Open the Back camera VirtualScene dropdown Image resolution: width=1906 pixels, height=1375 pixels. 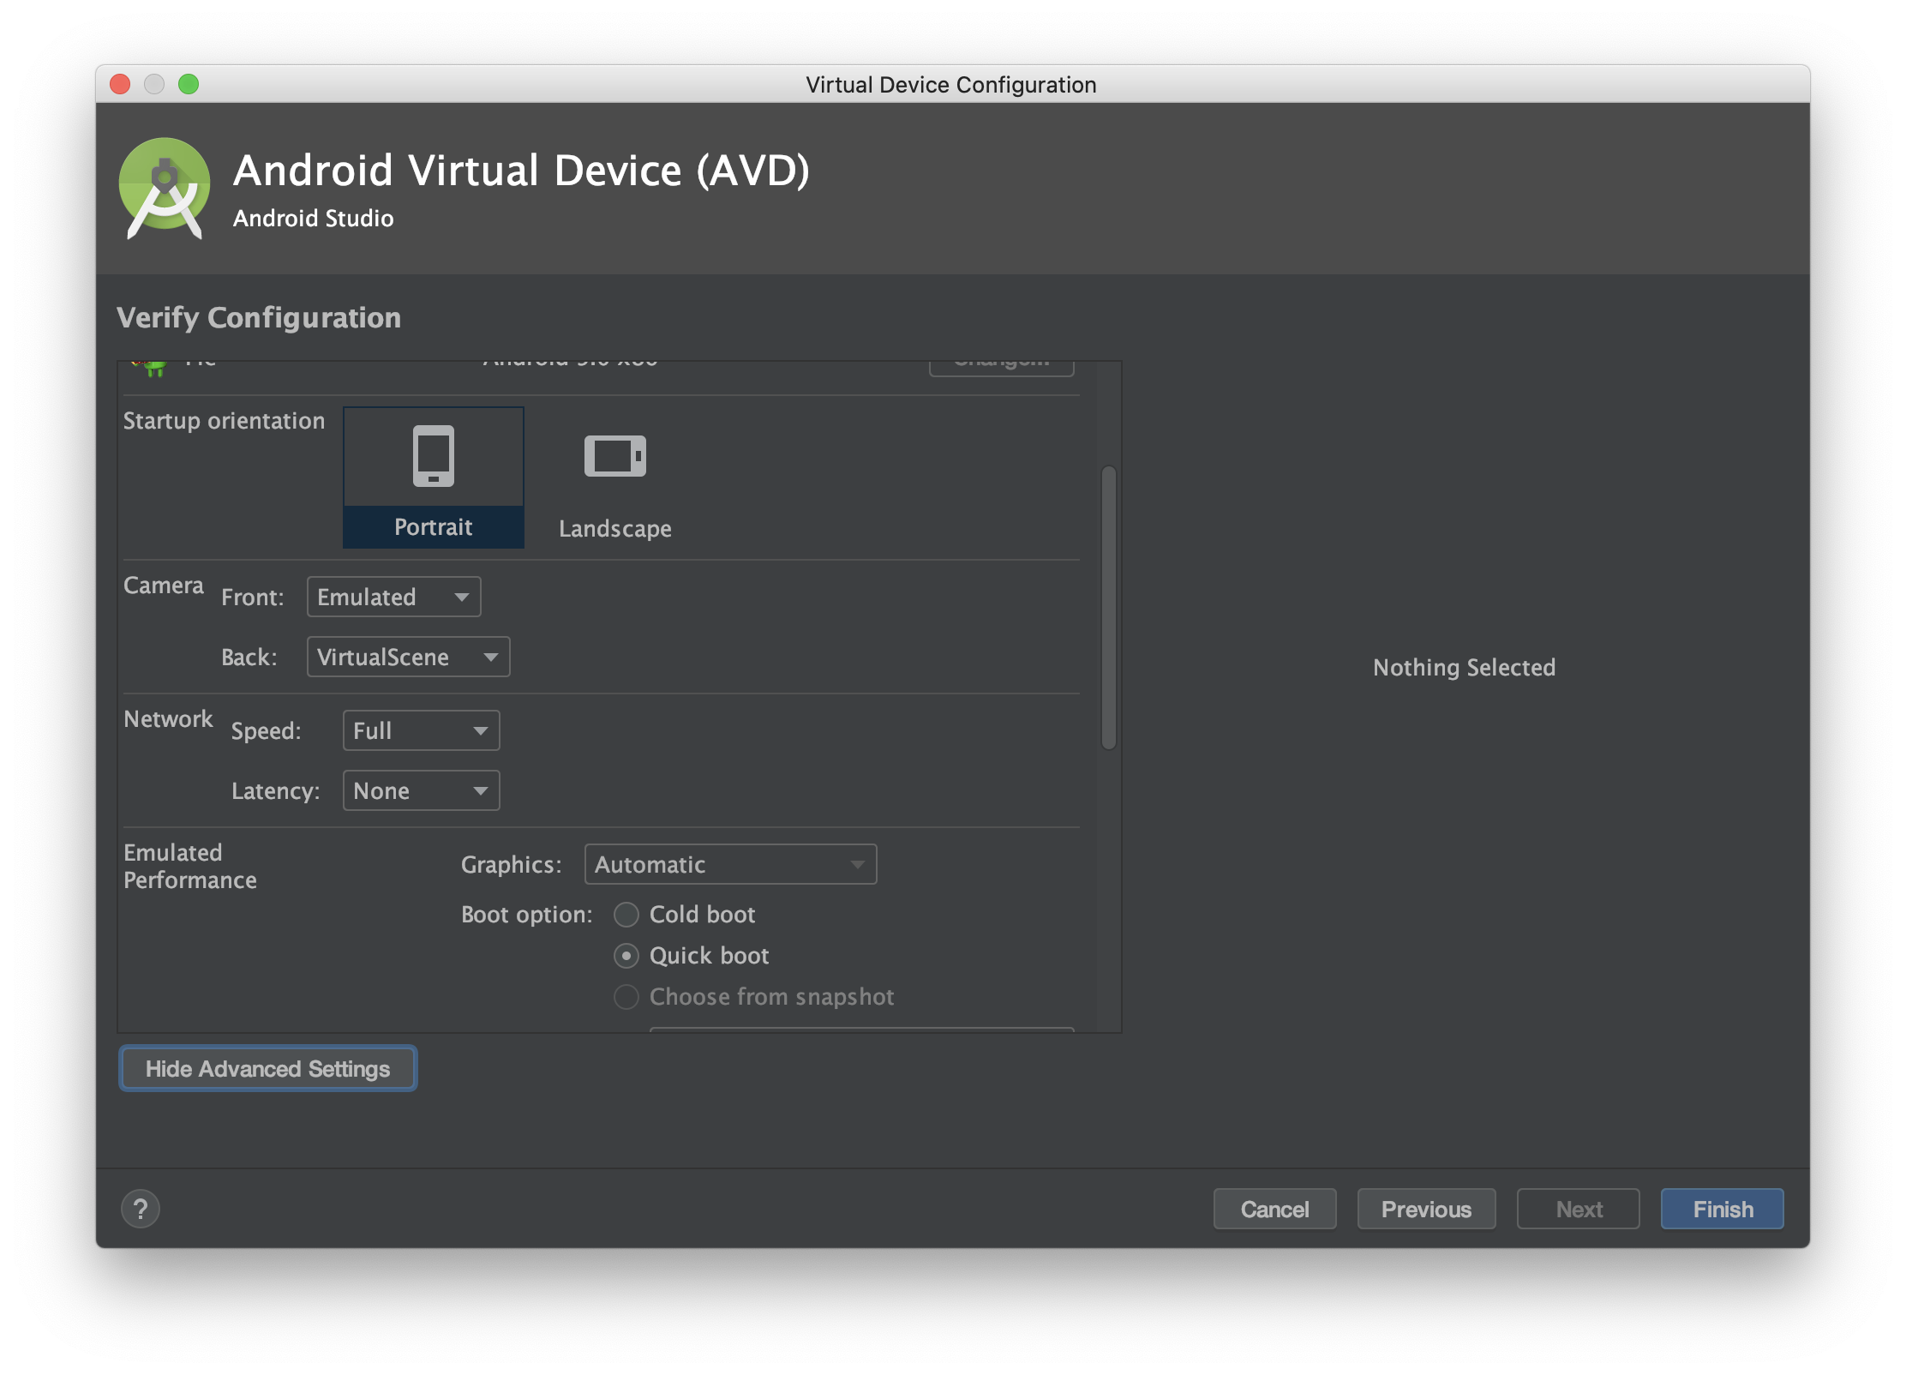408,657
